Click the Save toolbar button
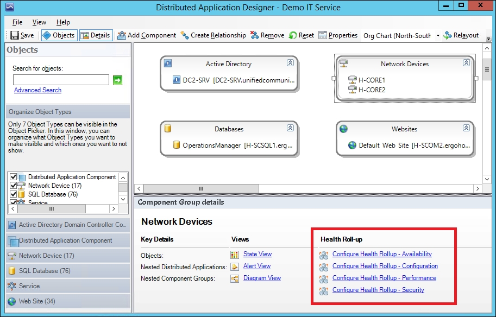The width and height of the screenshot is (496, 317). click(22, 35)
